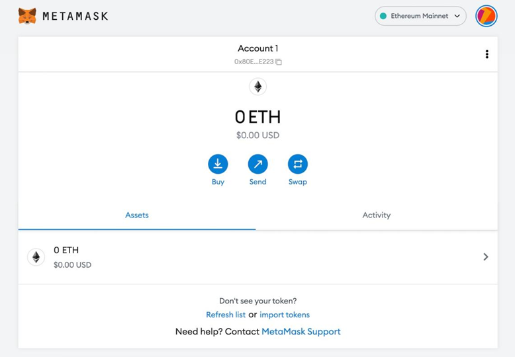Click the large 0 ETH balance
The image size is (515, 357).
[257, 117]
